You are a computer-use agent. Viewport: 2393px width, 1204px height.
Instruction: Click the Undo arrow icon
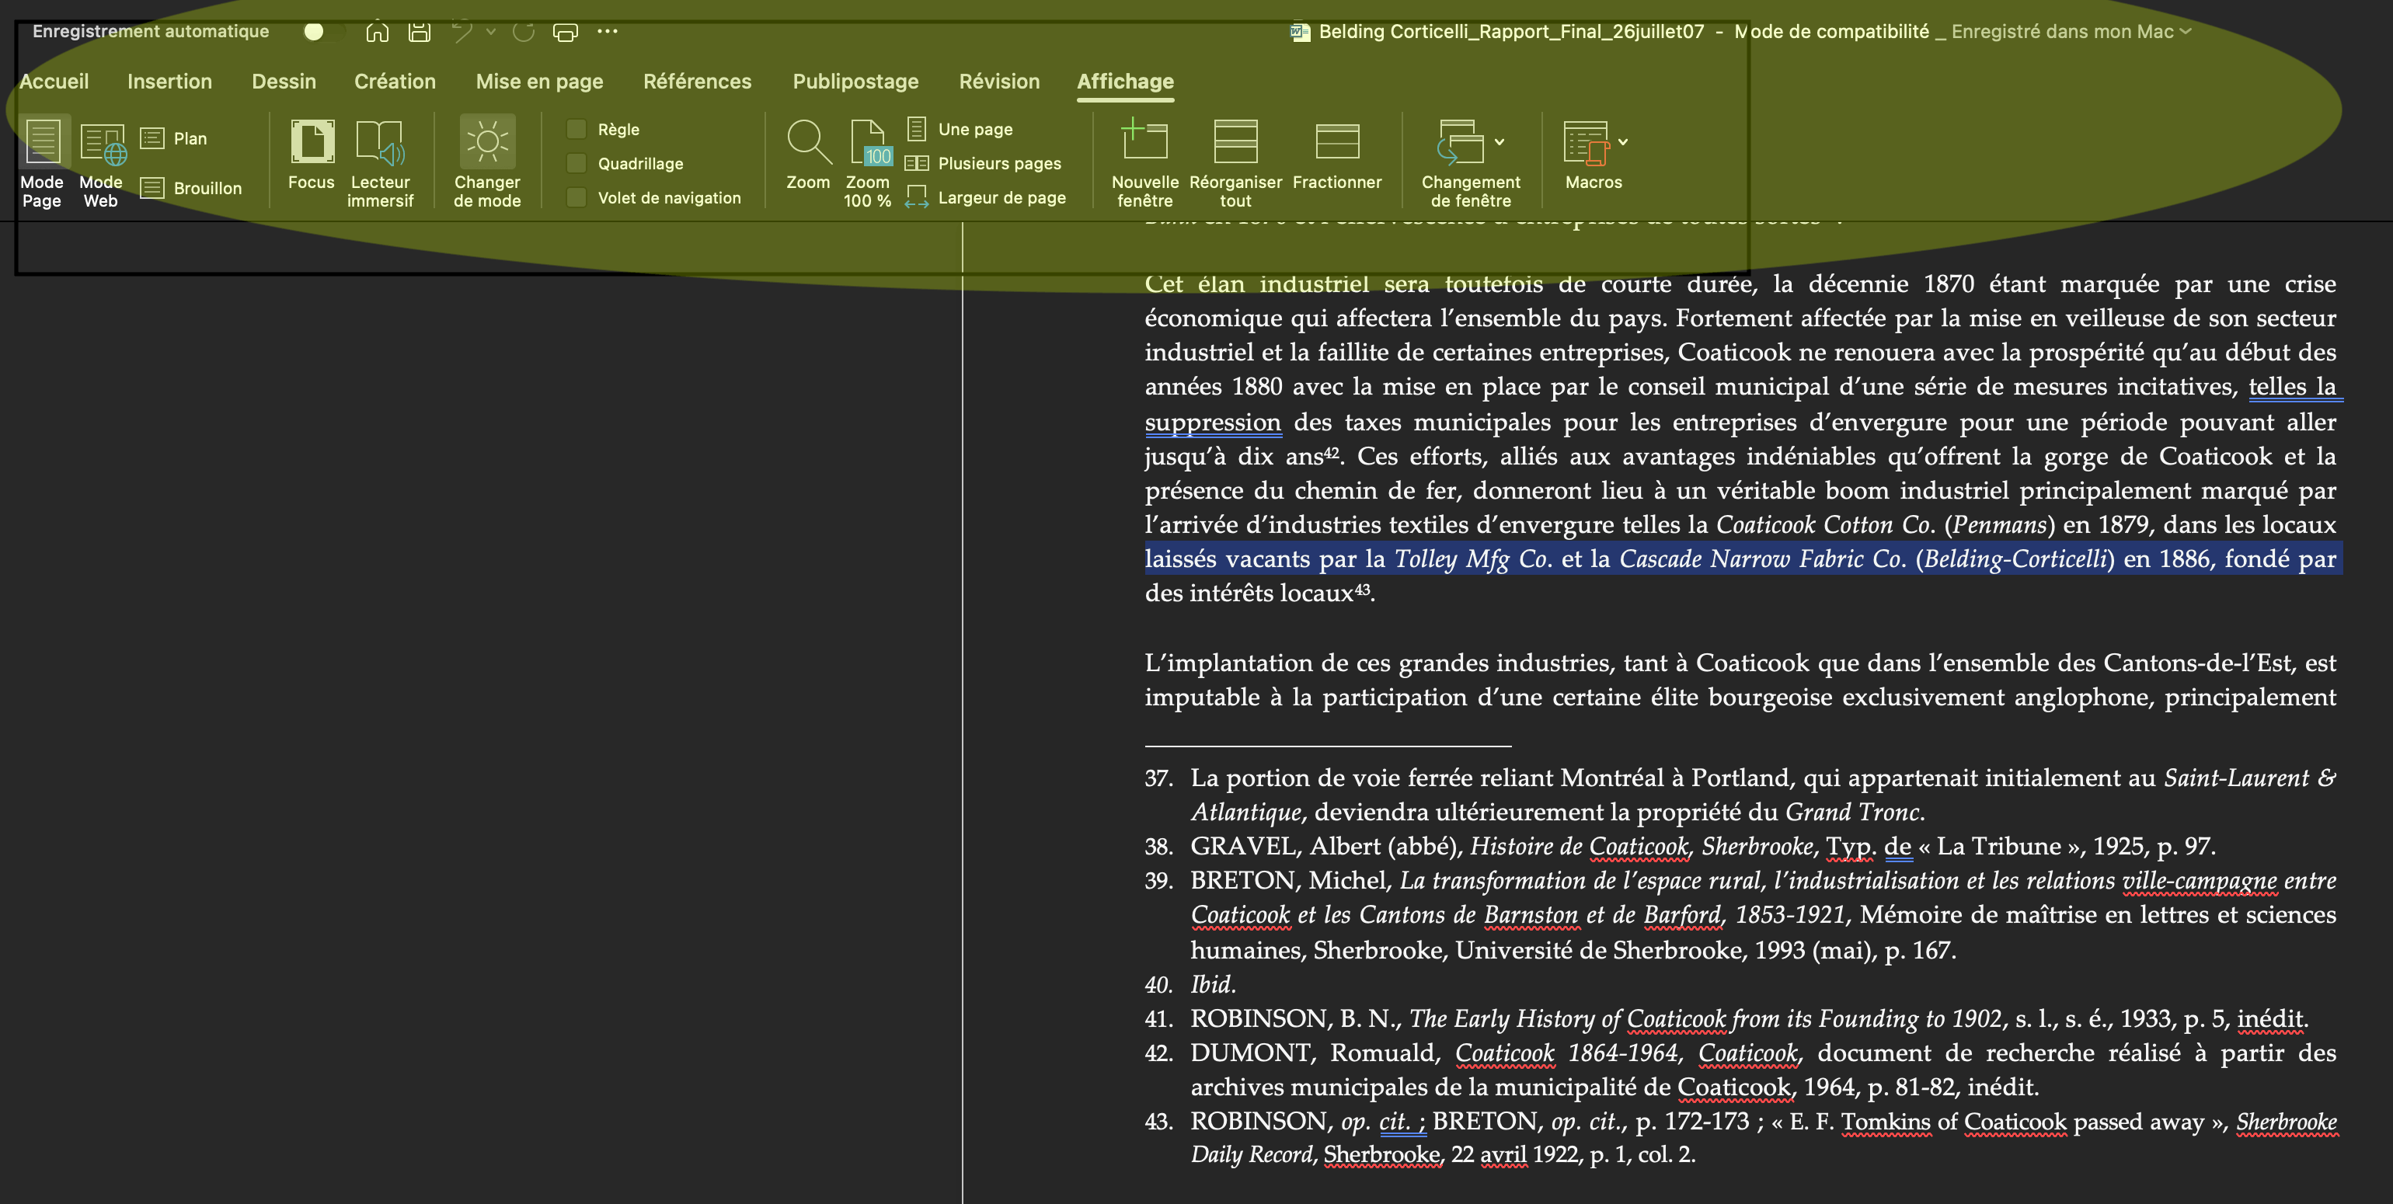click(462, 32)
